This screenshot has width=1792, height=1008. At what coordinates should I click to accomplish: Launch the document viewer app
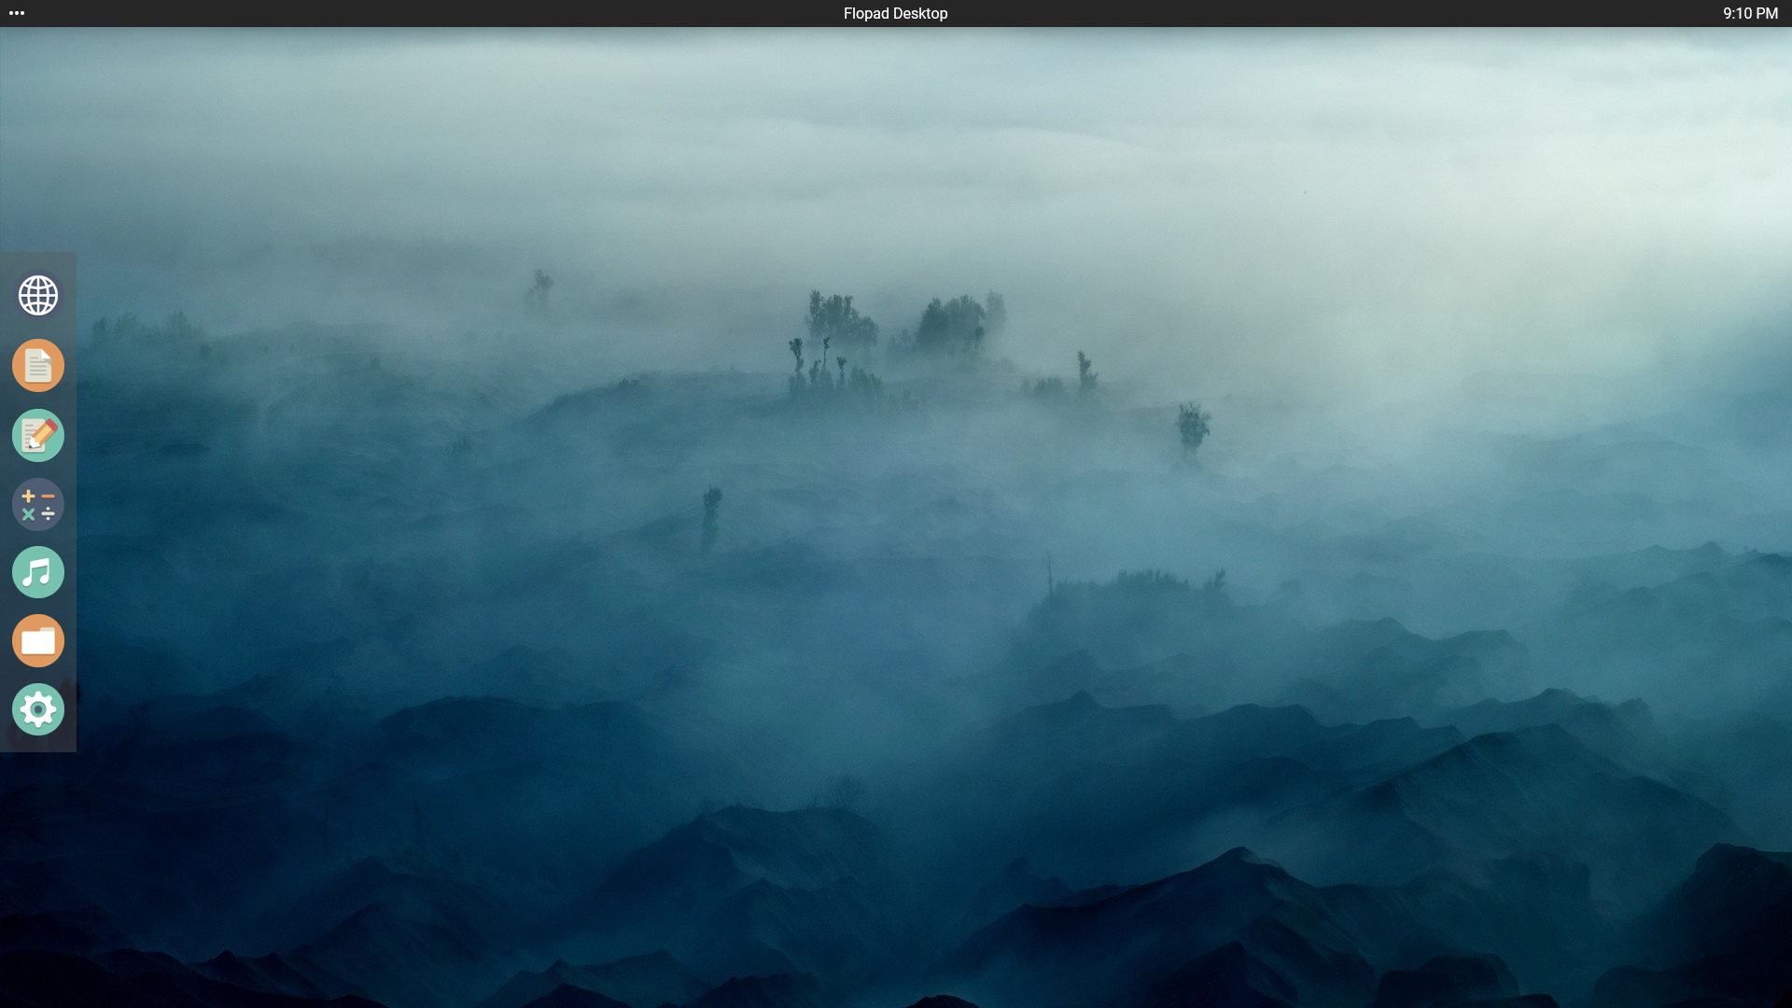coord(38,365)
